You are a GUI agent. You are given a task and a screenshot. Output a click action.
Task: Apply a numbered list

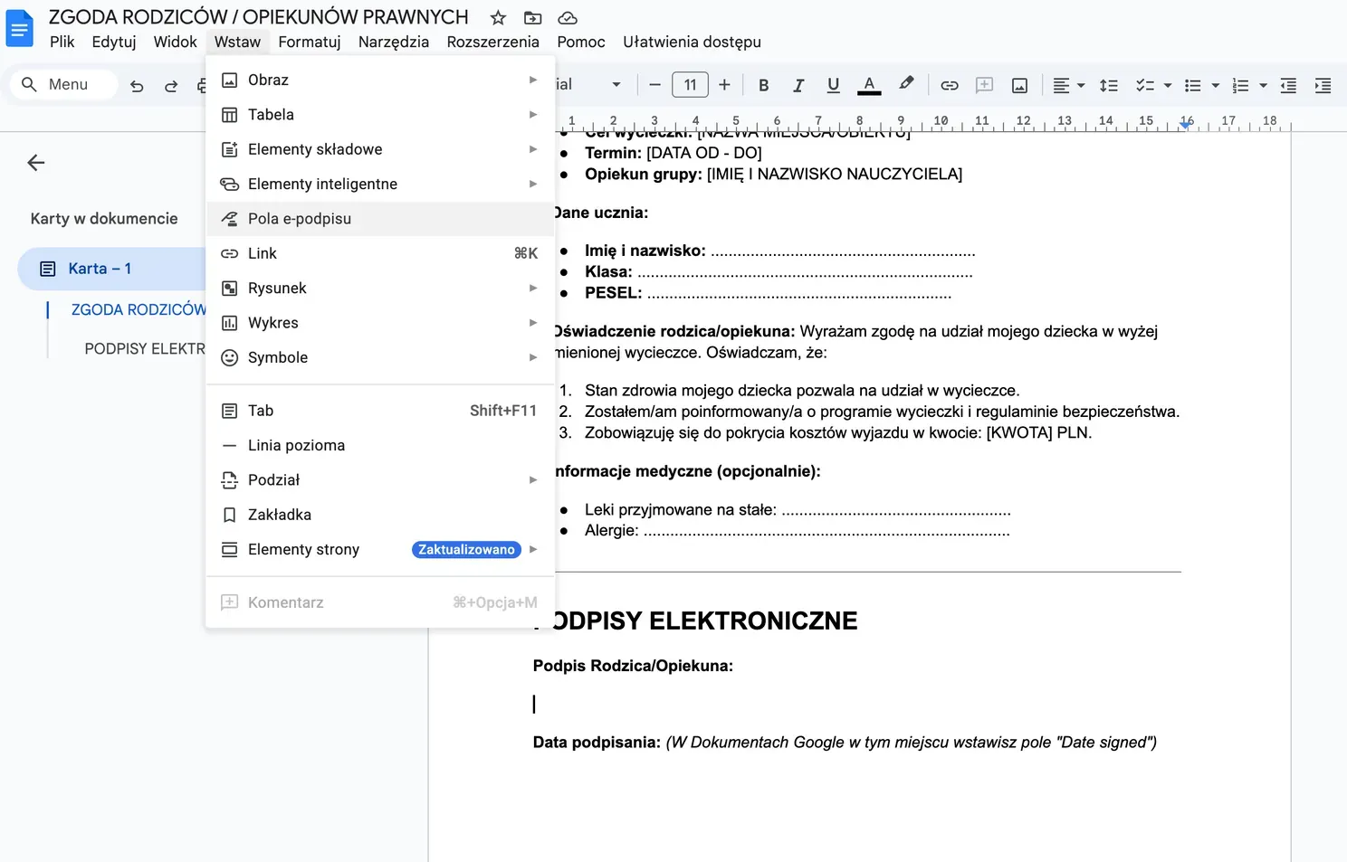click(x=1241, y=85)
